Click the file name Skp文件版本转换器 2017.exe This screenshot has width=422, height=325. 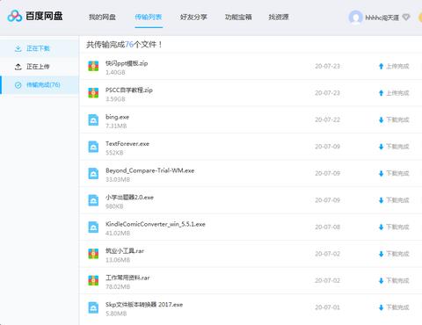pos(144,304)
